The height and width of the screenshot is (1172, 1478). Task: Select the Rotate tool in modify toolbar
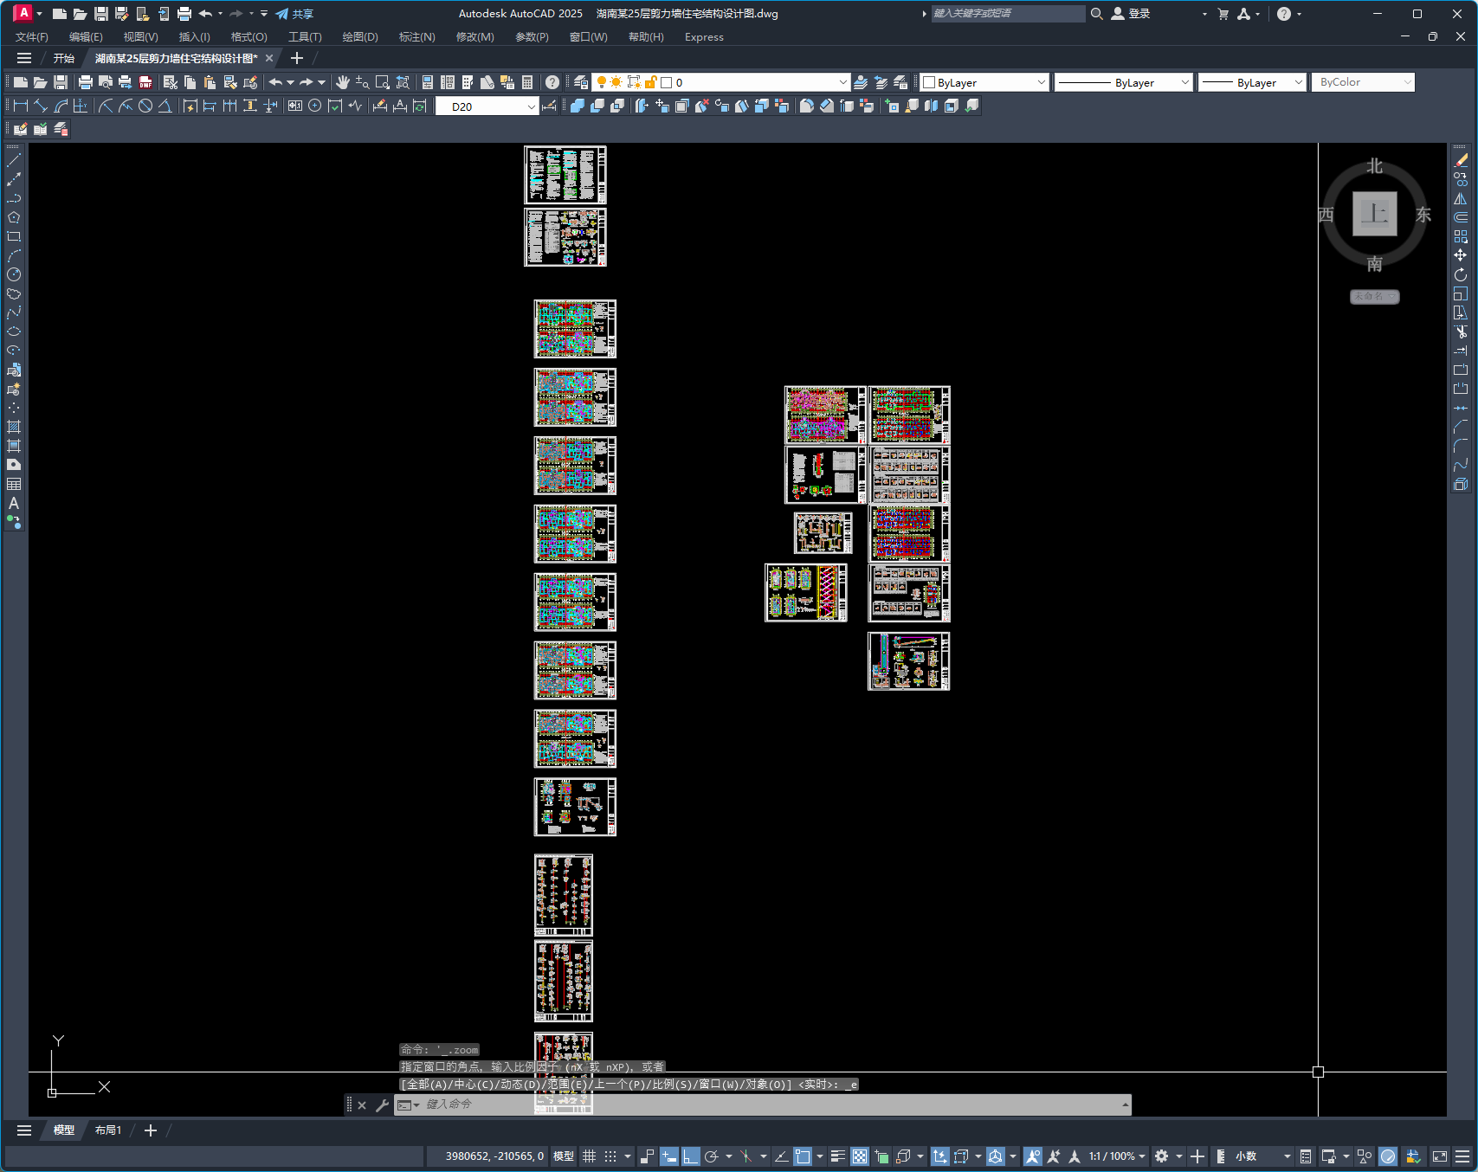[1461, 274]
